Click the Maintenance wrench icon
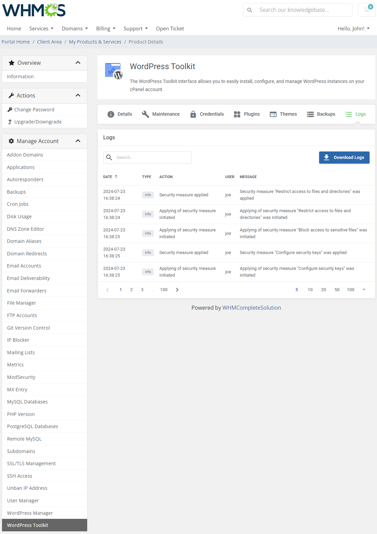 pos(145,114)
